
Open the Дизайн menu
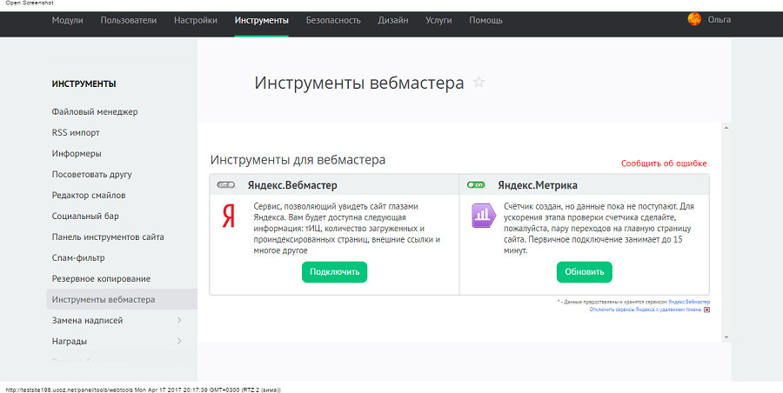[x=393, y=21]
